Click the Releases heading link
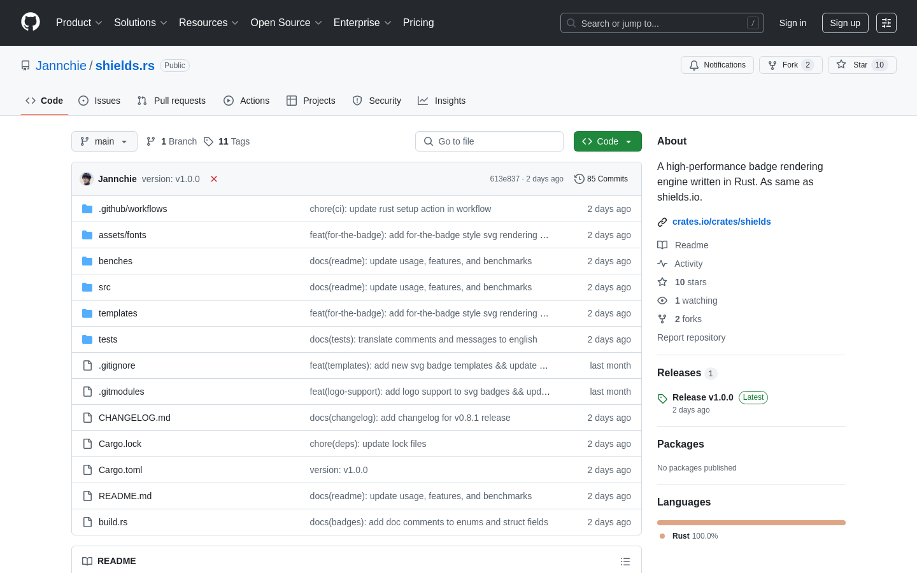Image resolution: width=917 pixels, height=573 pixels. click(x=679, y=373)
